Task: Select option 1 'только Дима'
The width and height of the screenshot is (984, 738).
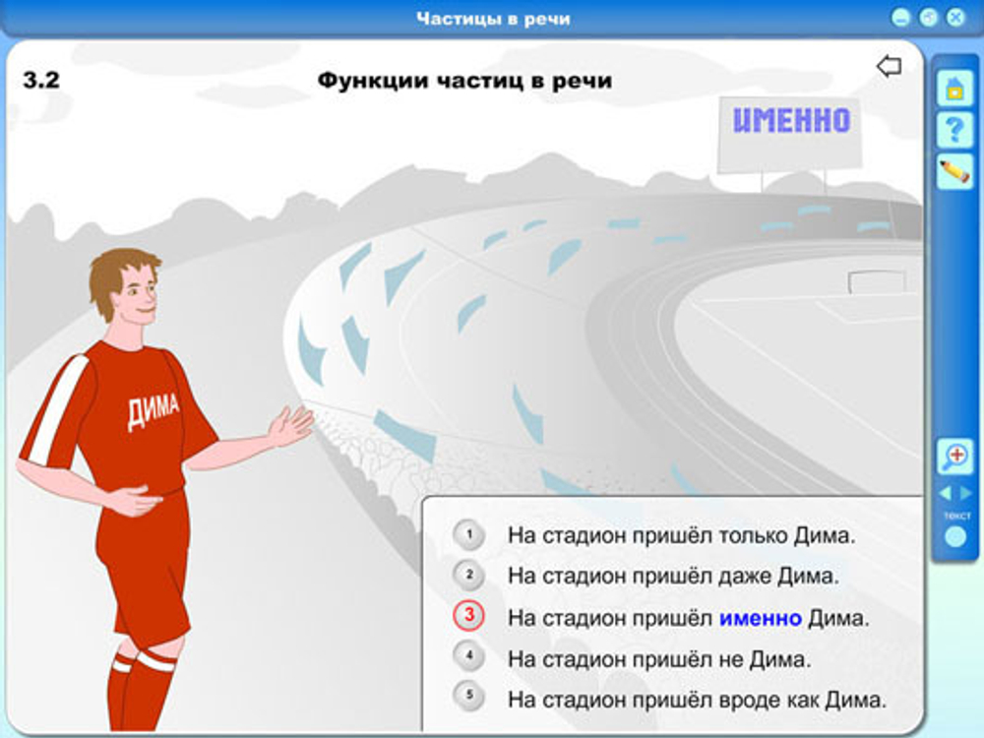Action: [469, 536]
